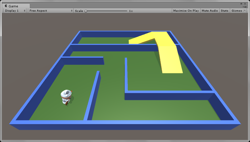Select the Game tab
Image resolution: width=250 pixels, height=142 pixels.
tap(13, 6)
